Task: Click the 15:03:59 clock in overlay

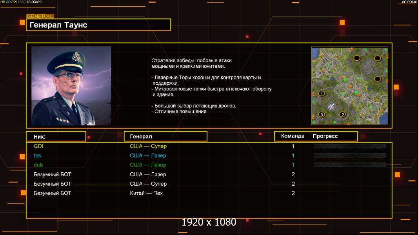Action: click(x=34, y=2)
